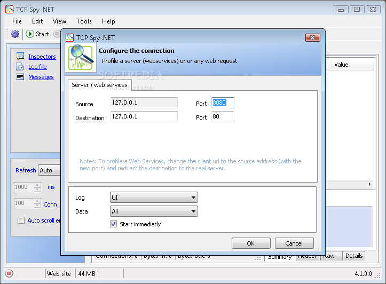Viewport: 386px width, 284px height.
Task: Click the green Start play icon
Action: (30, 34)
